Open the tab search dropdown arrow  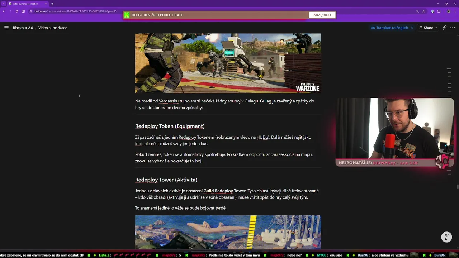pos(3,4)
